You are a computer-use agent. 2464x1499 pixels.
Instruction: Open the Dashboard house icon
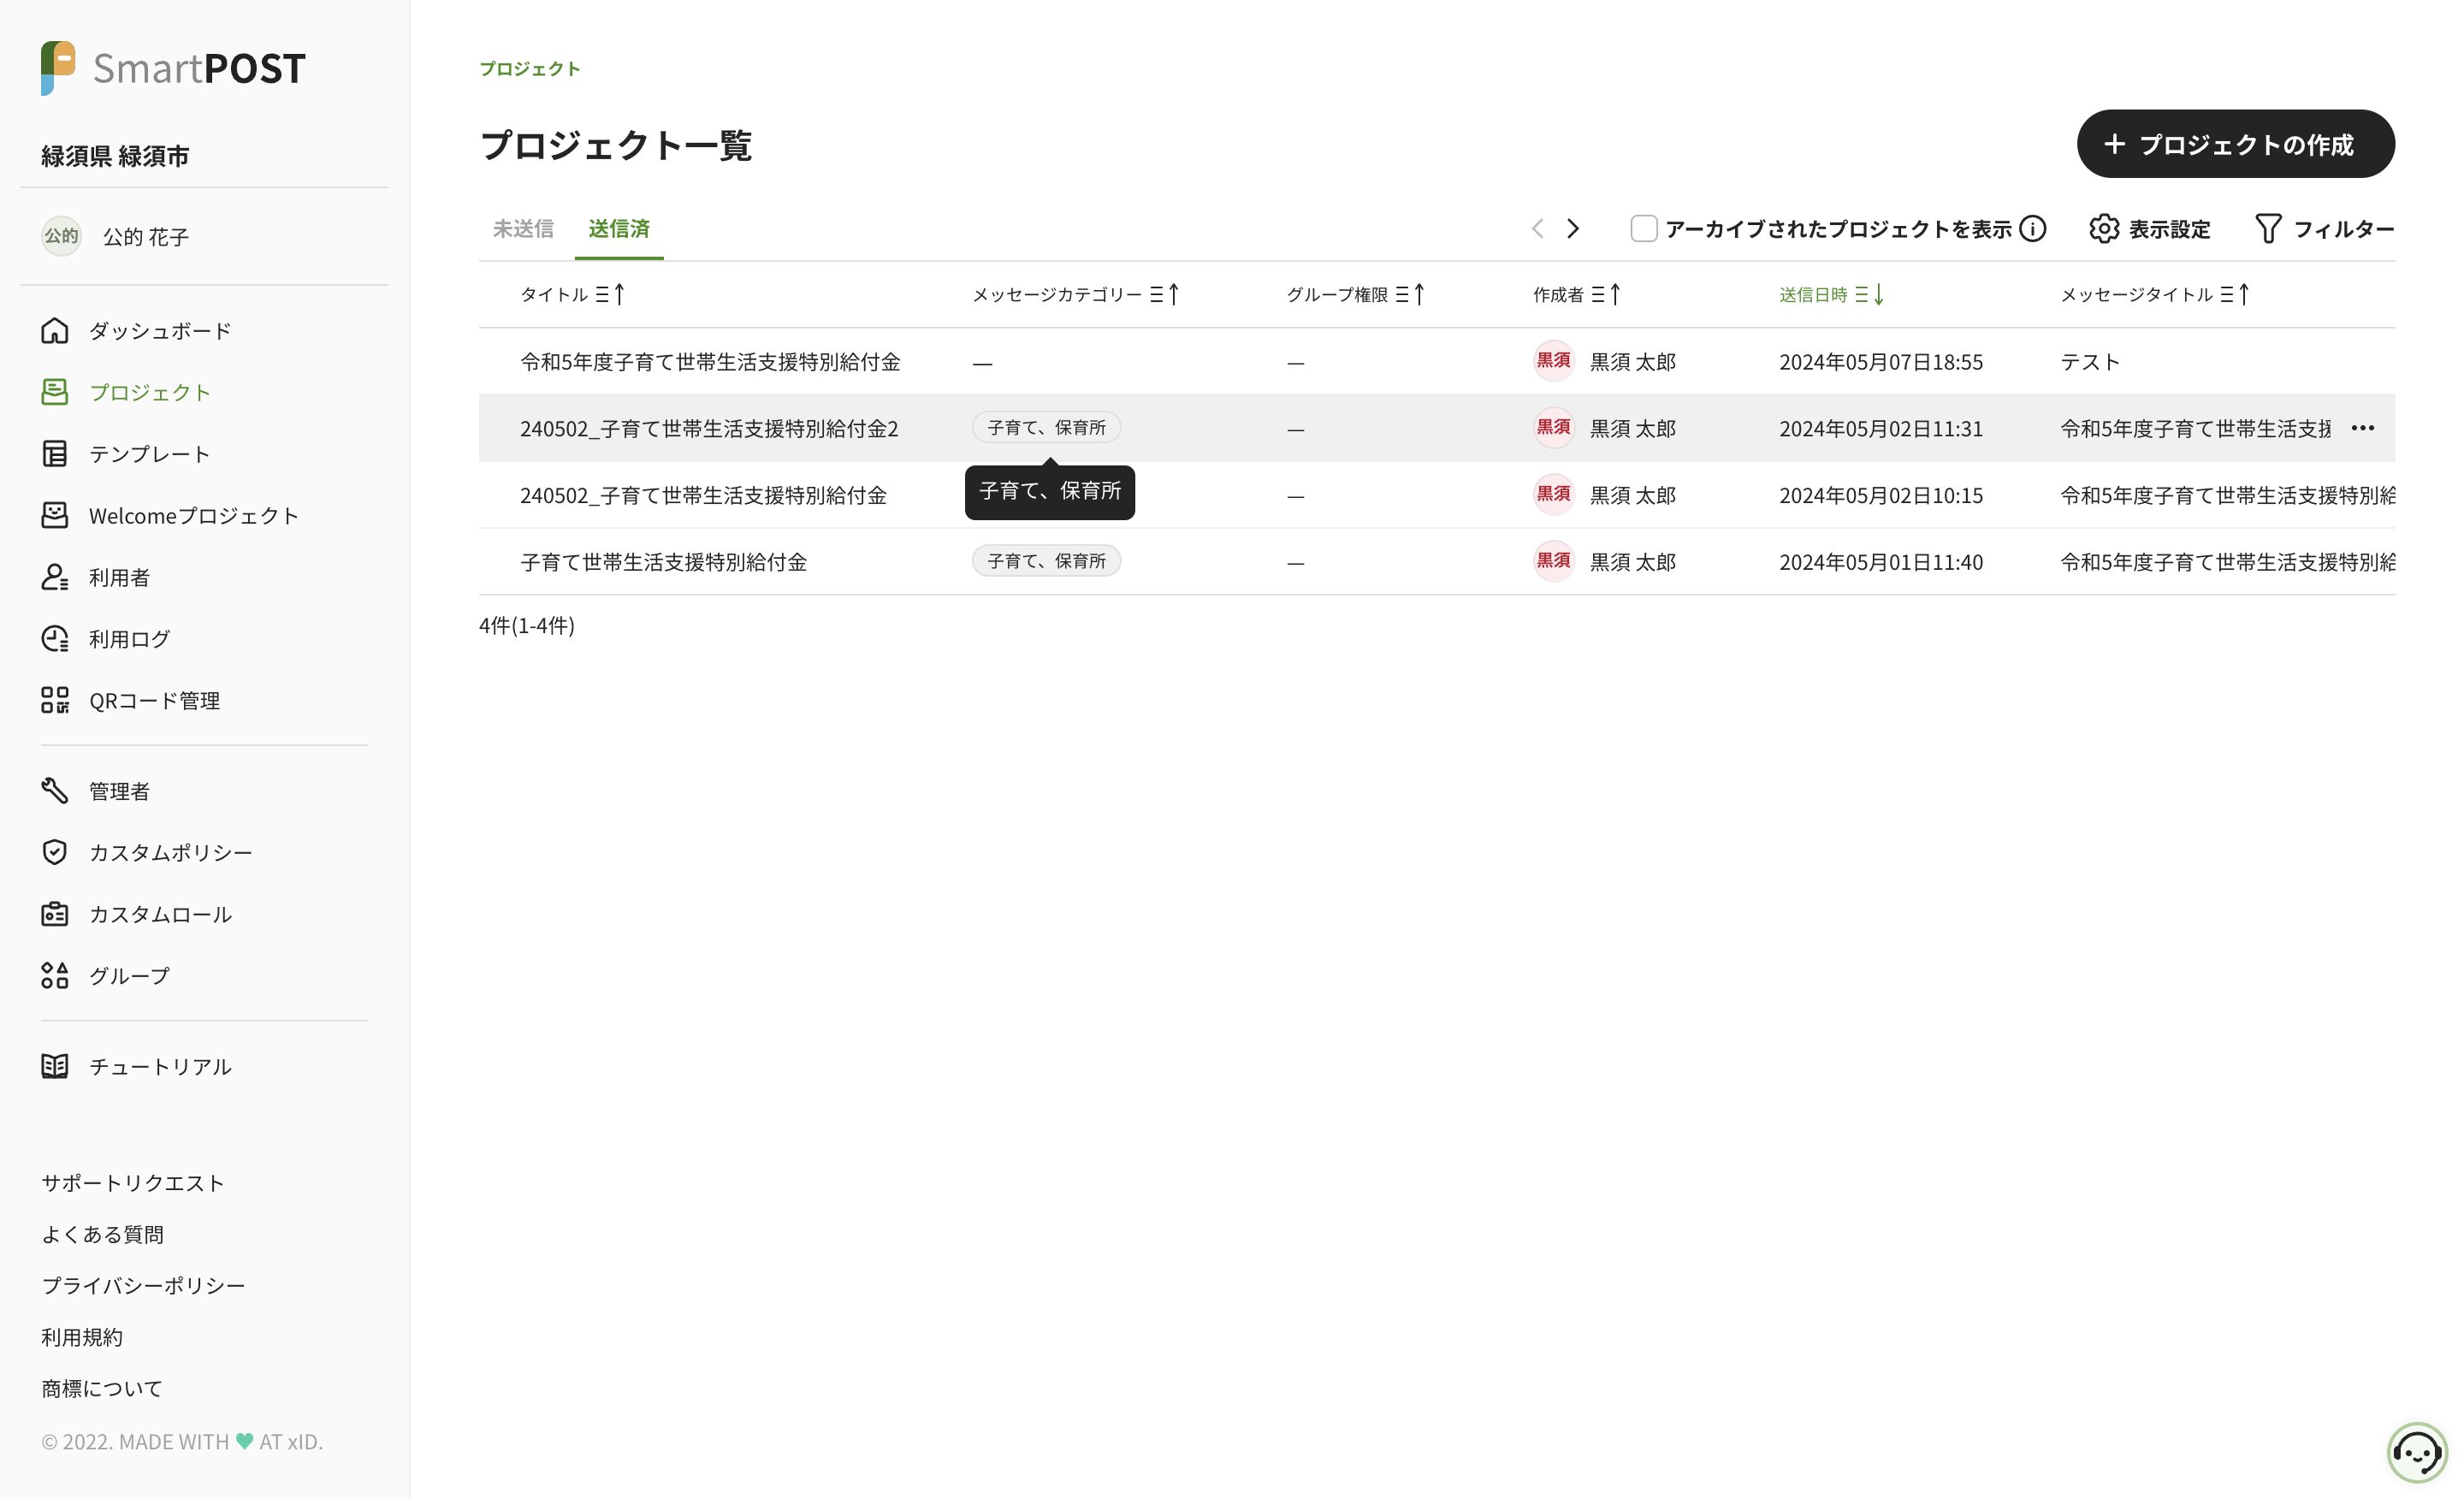click(x=55, y=331)
